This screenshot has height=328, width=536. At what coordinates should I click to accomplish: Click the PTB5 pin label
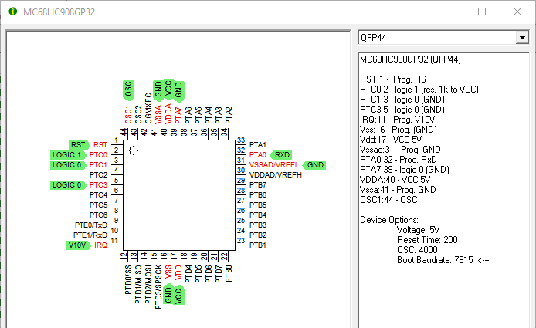258,205
